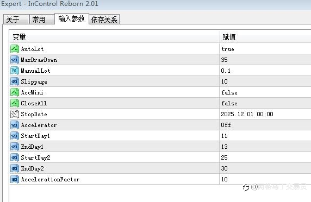Open the 关于 tab
This screenshot has width=311, height=202.
pyautogui.click(x=16, y=20)
